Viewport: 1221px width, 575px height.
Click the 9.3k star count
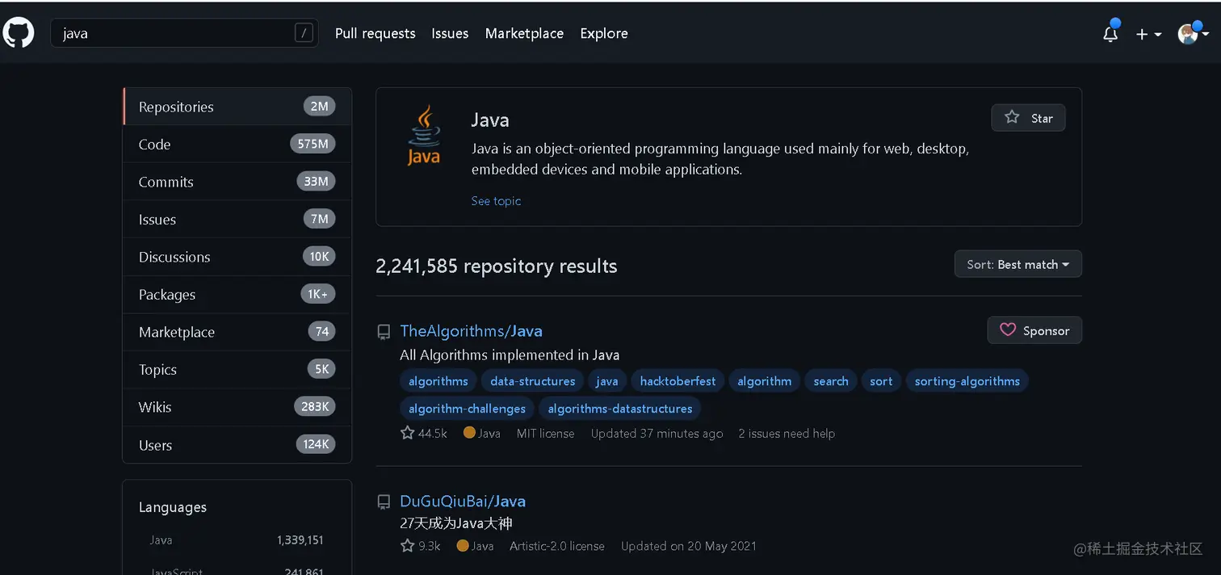tap(421, 546)
